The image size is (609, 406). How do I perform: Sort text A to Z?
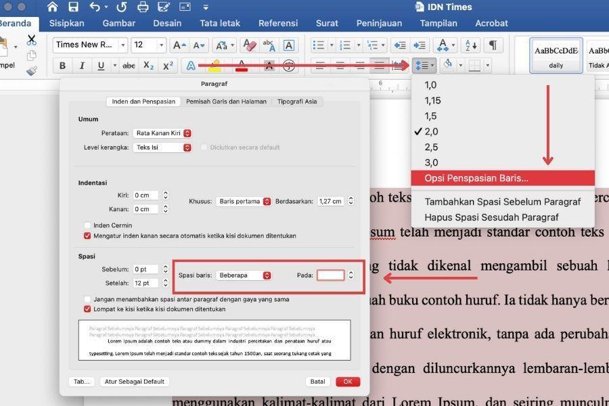click(471, 45)
